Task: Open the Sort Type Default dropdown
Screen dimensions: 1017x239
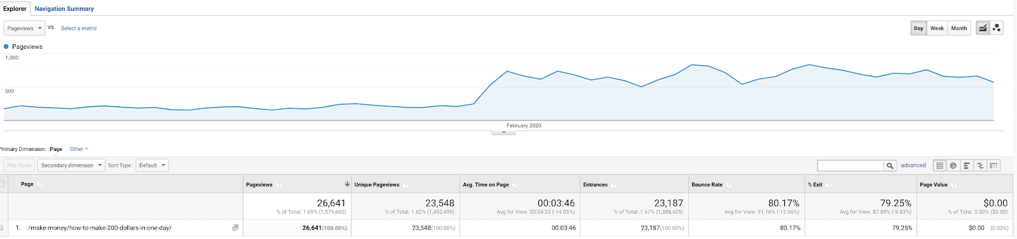Action: tap(153, 165)
